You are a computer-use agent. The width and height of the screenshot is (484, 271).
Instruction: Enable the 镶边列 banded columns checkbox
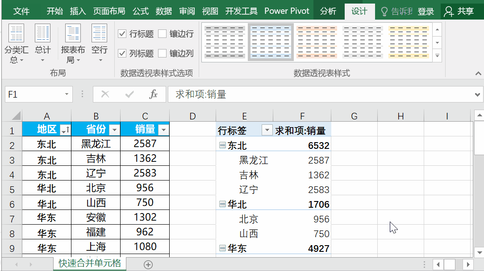[163, 53]
